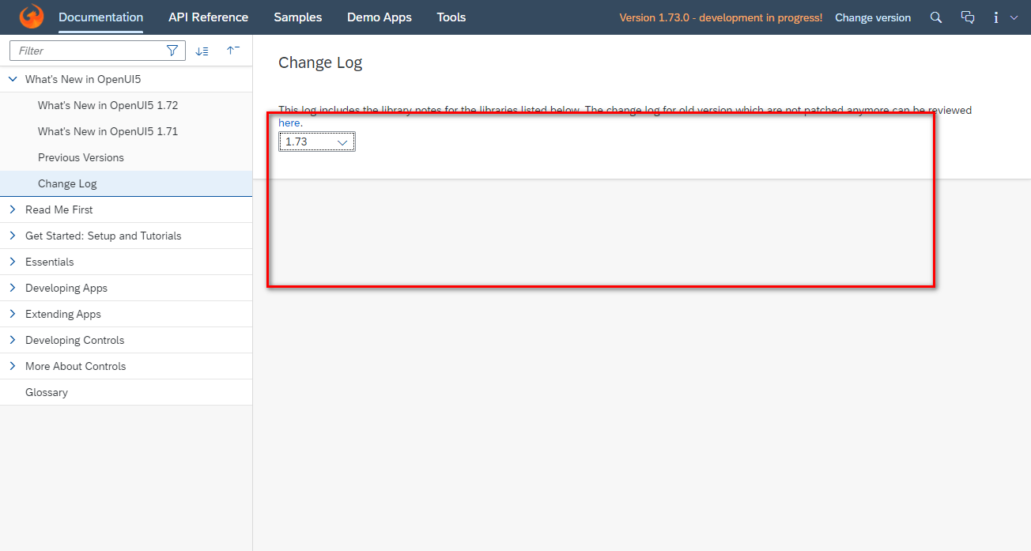Expand all tree nodes icon

[202, 51]
